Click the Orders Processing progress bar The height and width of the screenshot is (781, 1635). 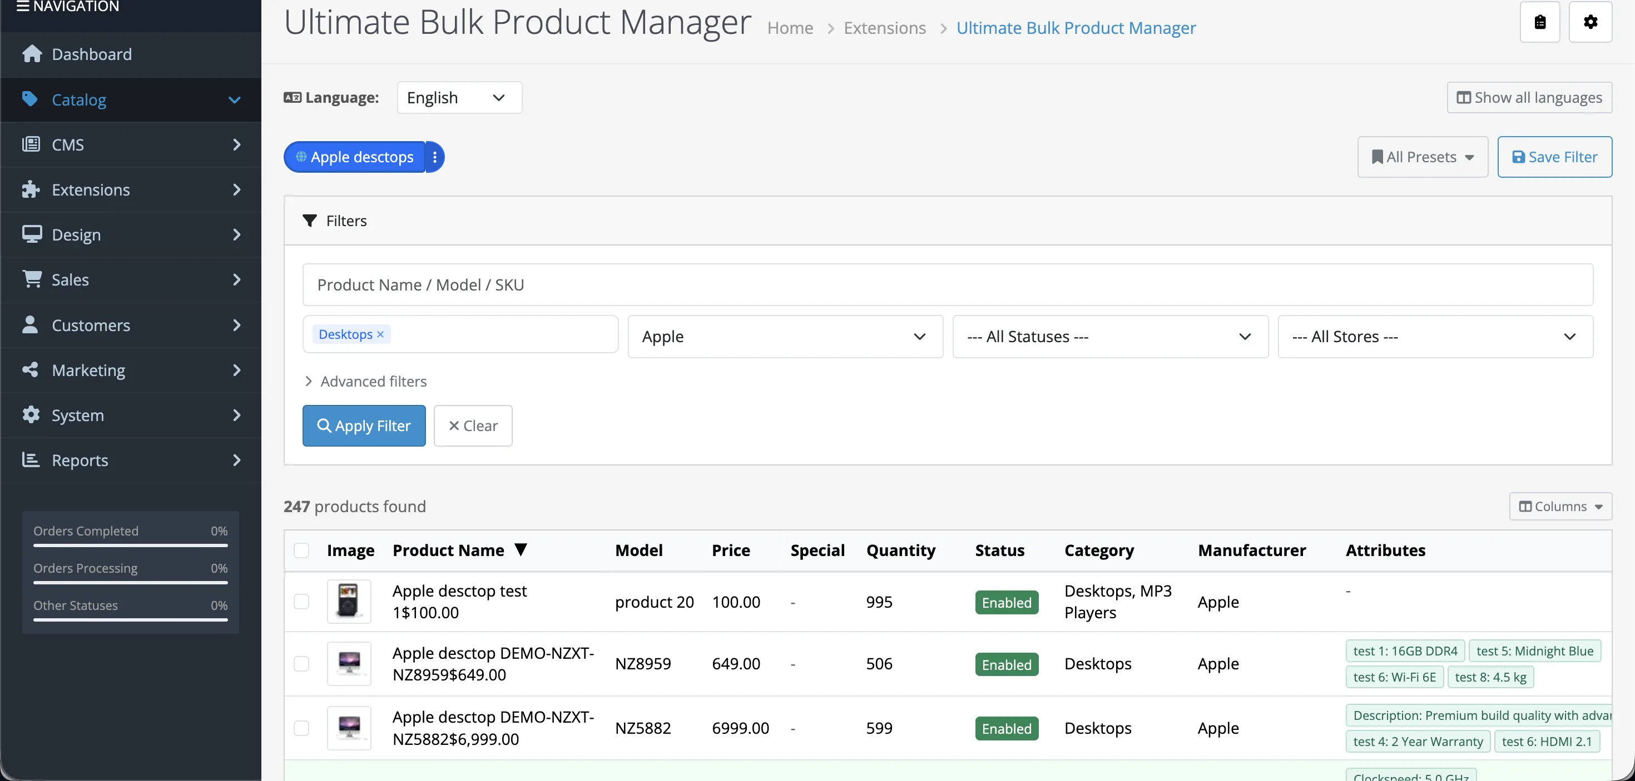point(131,582)
